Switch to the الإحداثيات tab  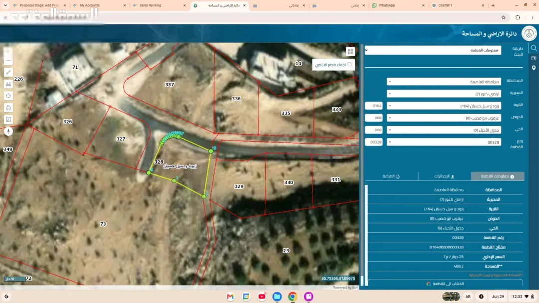point(445,176)
